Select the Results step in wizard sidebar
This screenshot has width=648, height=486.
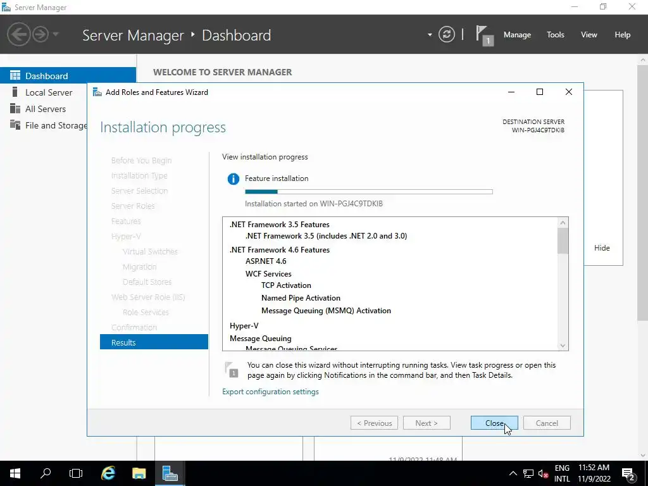coord(154,342)
